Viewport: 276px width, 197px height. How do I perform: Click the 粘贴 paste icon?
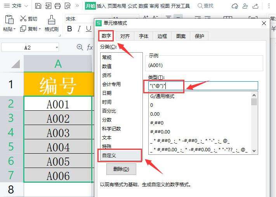pyautogui.click(x=9, y=19)
